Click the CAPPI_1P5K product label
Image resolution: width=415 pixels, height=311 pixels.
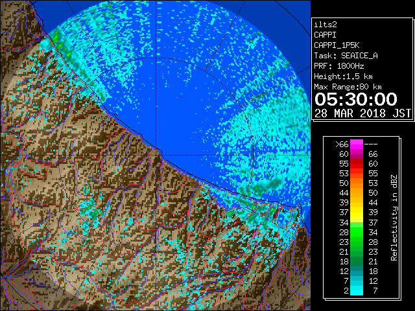coord(337,45)
